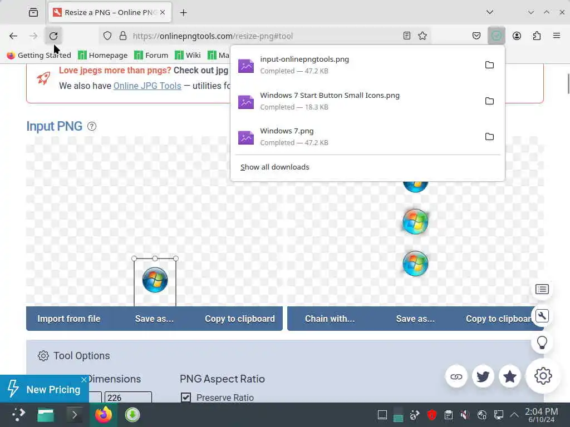Viewport: 570px width, 427px height.
Task: Click the height field showing 226
Action: tap(128, 397)
